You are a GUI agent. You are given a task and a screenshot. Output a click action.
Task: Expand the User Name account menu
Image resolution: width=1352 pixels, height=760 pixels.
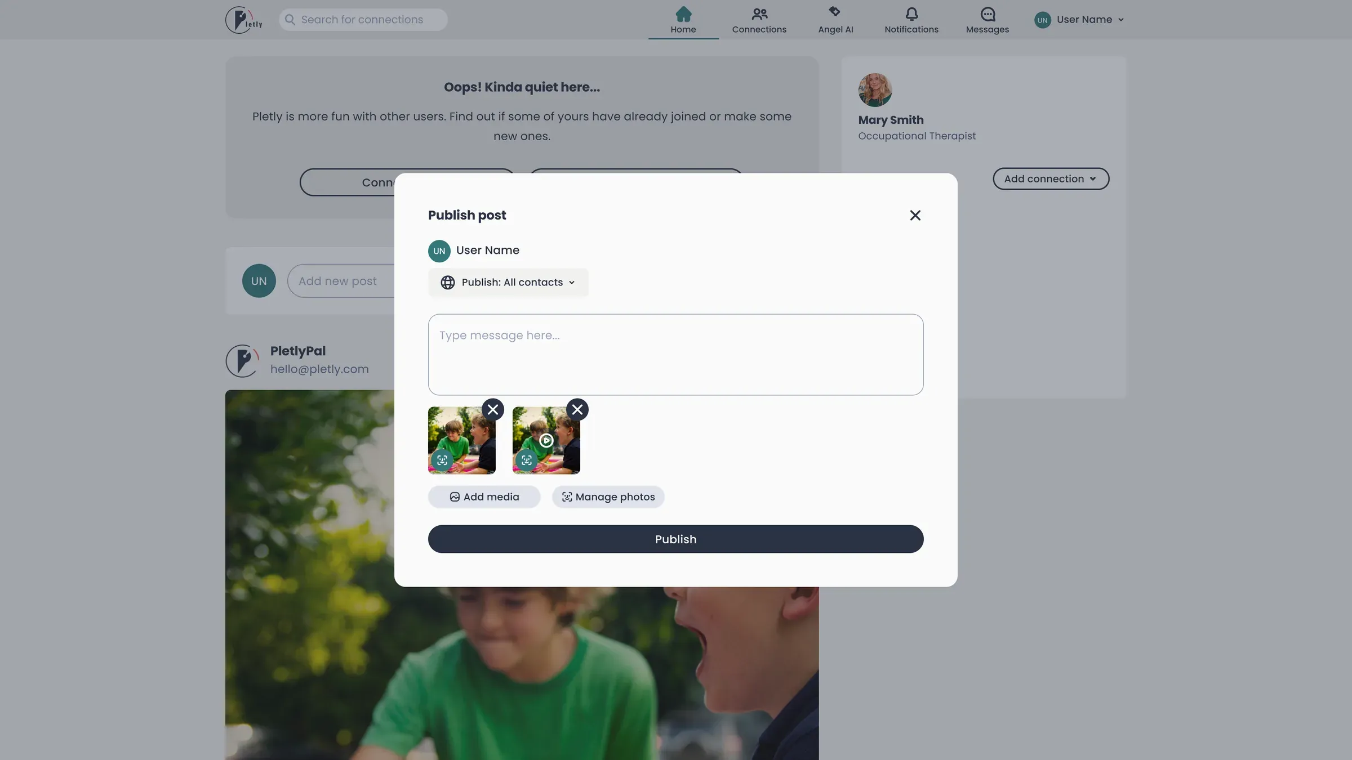[x=1079, y=20]
